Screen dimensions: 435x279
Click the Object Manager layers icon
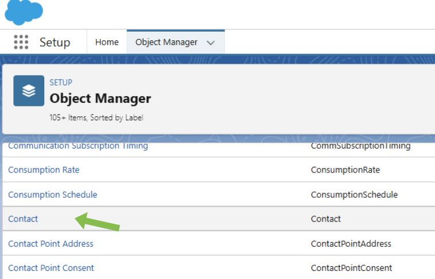29,91
